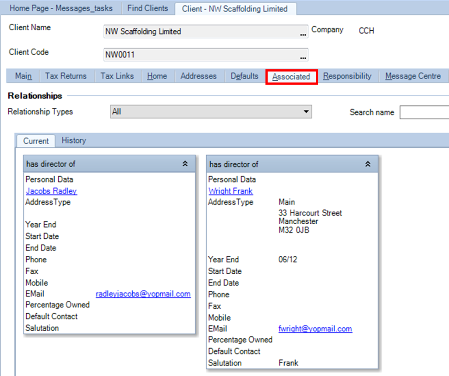Viewport: 449px width, 376px height.
Task: Select the postcode M32 0JB
Action: (x=294, y=230)
